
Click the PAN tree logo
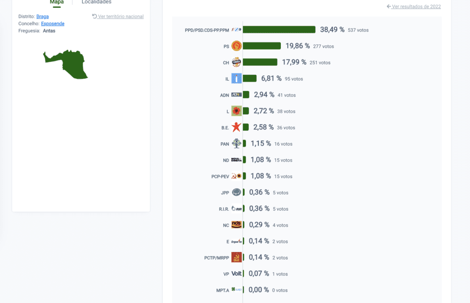pos(236,144)
